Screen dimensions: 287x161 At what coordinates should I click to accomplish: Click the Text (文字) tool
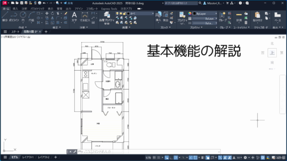(x=74, y=17)
